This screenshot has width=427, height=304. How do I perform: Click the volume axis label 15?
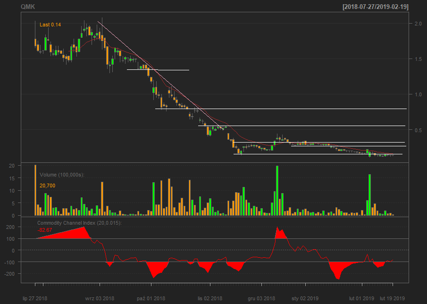(x=11, y=178)
